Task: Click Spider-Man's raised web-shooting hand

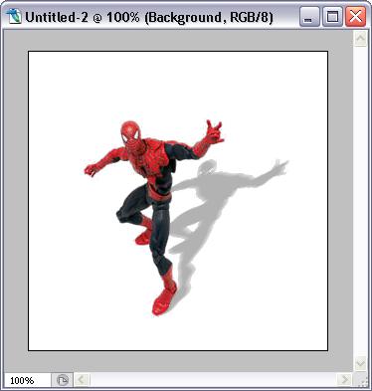Action: [x=214, y=131]
